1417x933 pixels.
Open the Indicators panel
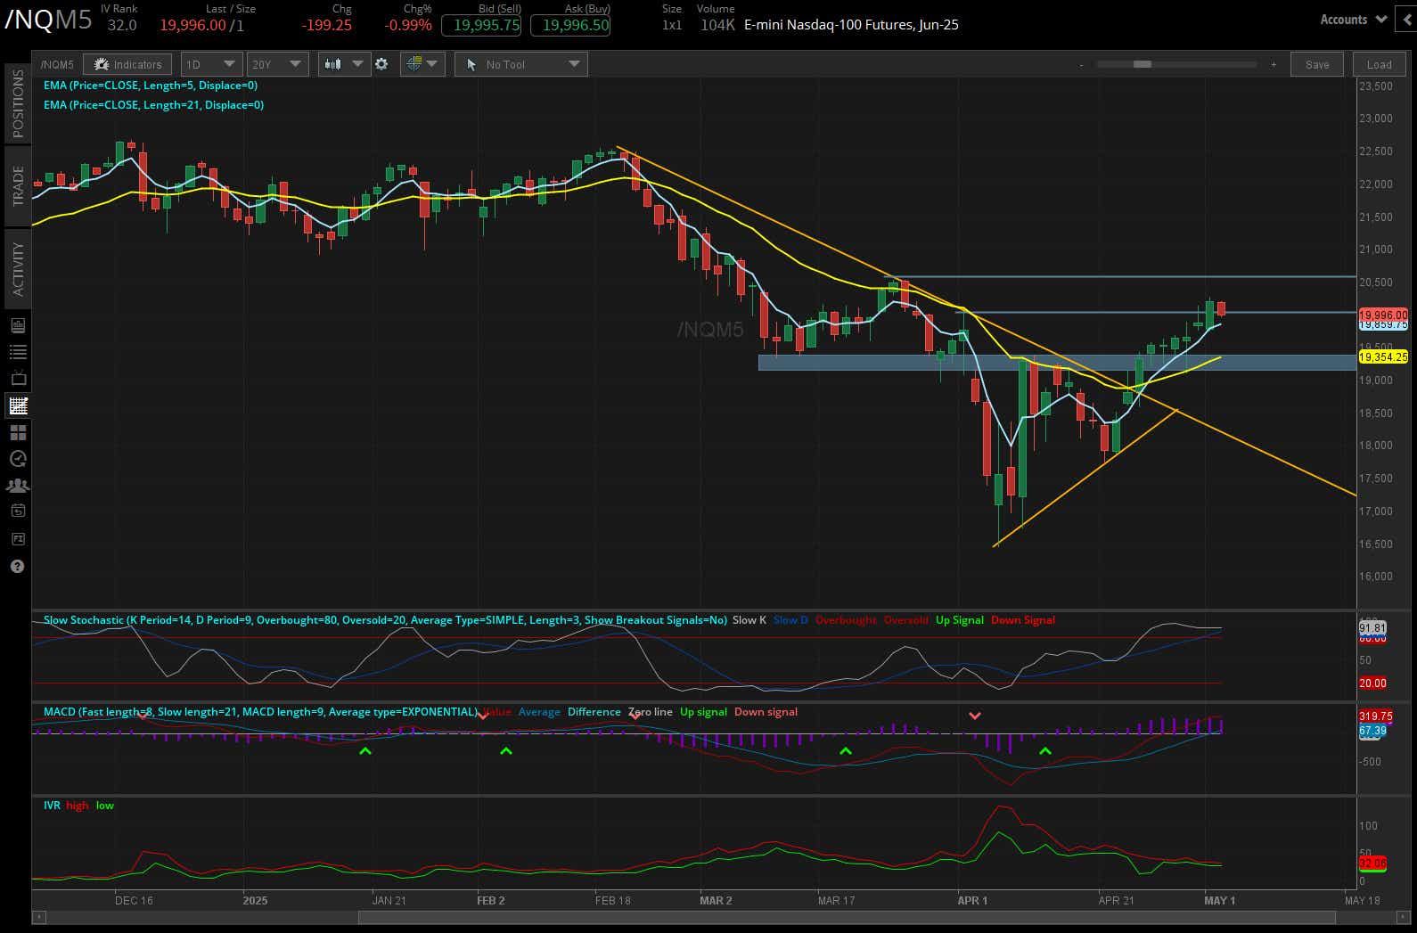click(x=127, y=64)
